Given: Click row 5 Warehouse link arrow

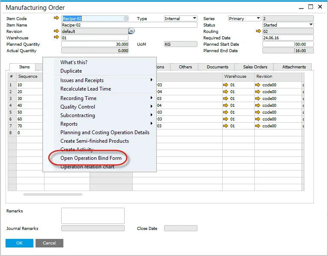Looking at the screenshot, I should click(226, 112).
